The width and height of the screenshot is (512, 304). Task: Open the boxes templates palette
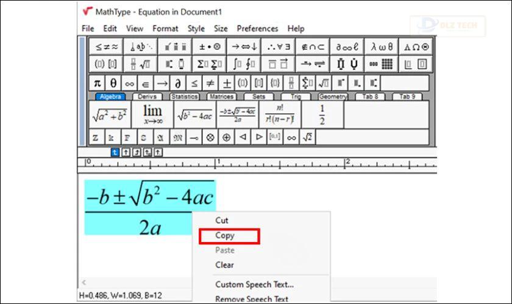pyautogui.click(x=416, y=64)
